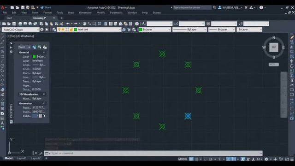
Task: Click the MODEL space button in status bar
Action: [x=183, y=159]
